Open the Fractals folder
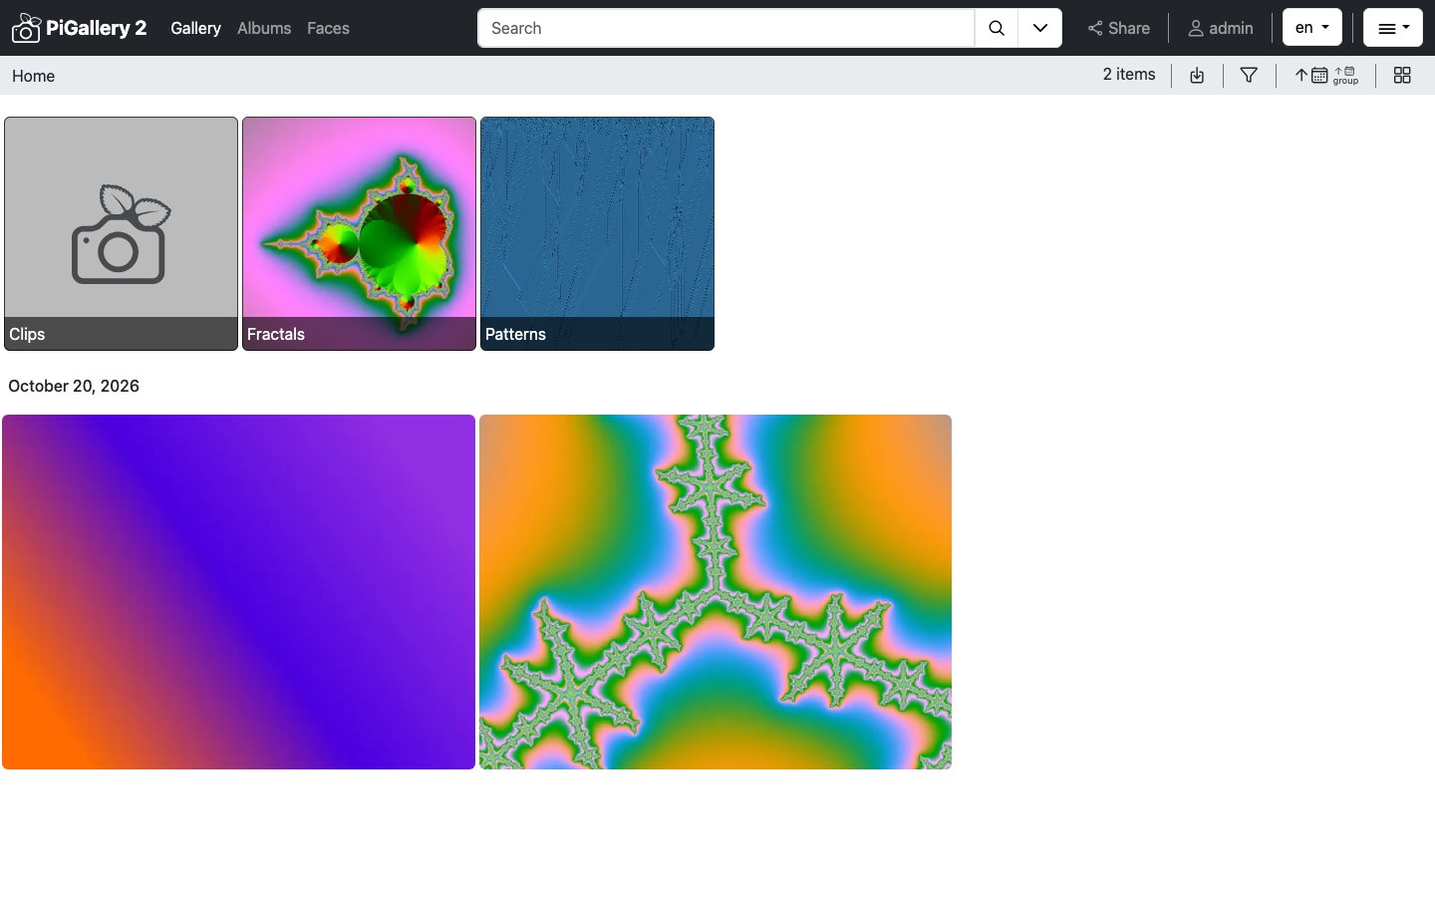Image resolution: width=1435 pixels, height=897 pixels. [x=359, y=234]
